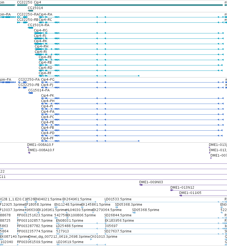
Task: Select the DME1-013N12 clone label
Action: pyautogui.click(x=182, y=188)
